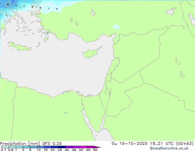The width and height of the screenshot is (195, 151).
Task: Click the weatheronline.co.uk copyright link
Action: (x=169, y=148)
